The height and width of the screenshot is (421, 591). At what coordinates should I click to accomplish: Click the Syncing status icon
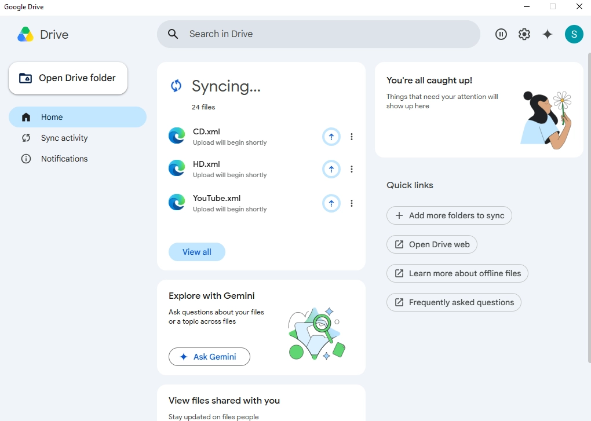point(176,86)
